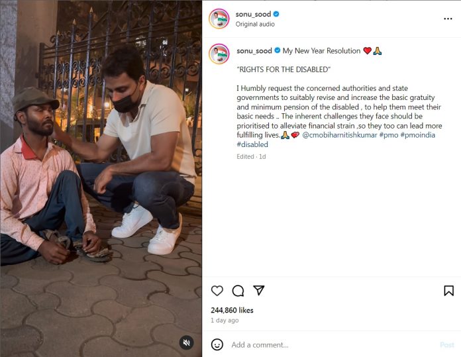This screenshot has height=357, width=461.
Task: Unmute the video with the speaker icon
Action: pyautogui.click(x=186, y=342)
